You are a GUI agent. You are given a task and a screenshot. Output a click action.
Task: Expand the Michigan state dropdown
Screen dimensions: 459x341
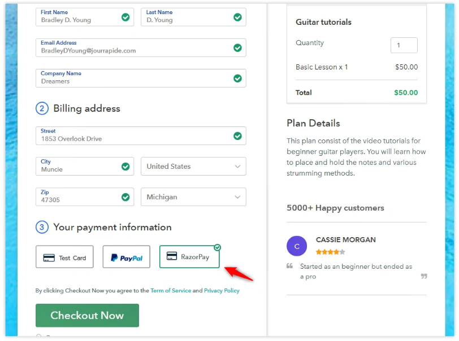point(193,197)
